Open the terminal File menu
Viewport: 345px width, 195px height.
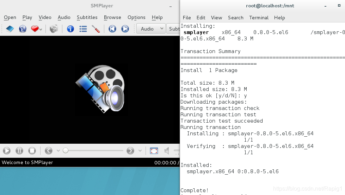click(x=187, y=18)
